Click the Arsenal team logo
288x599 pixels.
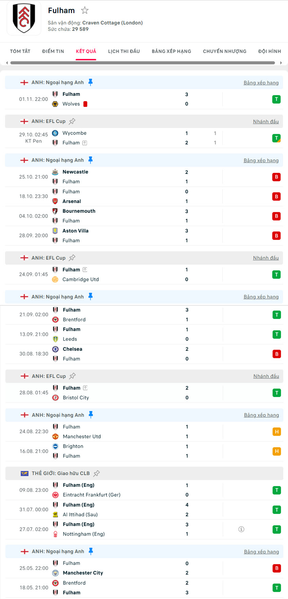(x=55, y=201)
